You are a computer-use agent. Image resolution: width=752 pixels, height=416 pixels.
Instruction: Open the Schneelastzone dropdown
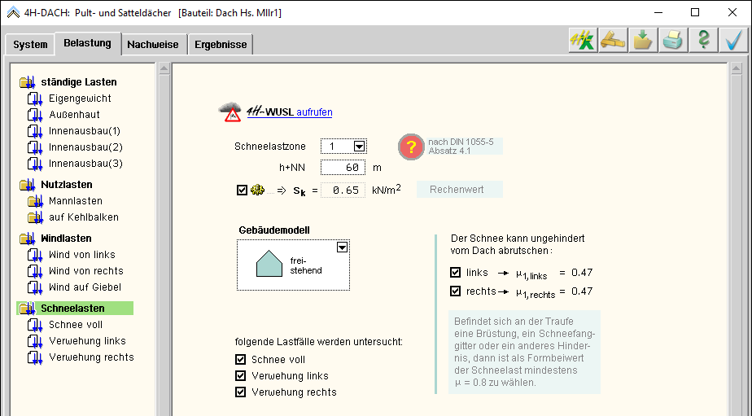358,147
